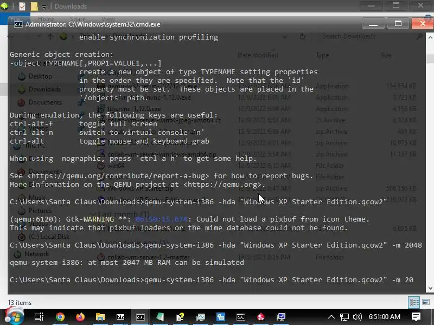Click the cmd scrollbar down arrow
Image resolution: width=434 pixels, height=325 pixels.
430,288
